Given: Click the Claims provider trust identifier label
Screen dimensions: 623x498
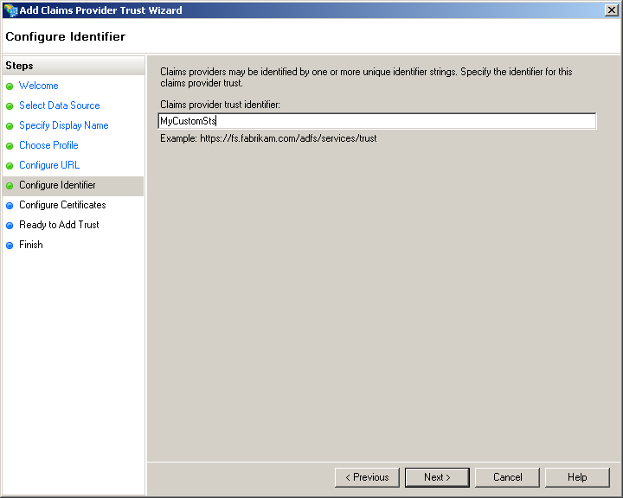Looking at the screenshot, I should click(220, 105).
